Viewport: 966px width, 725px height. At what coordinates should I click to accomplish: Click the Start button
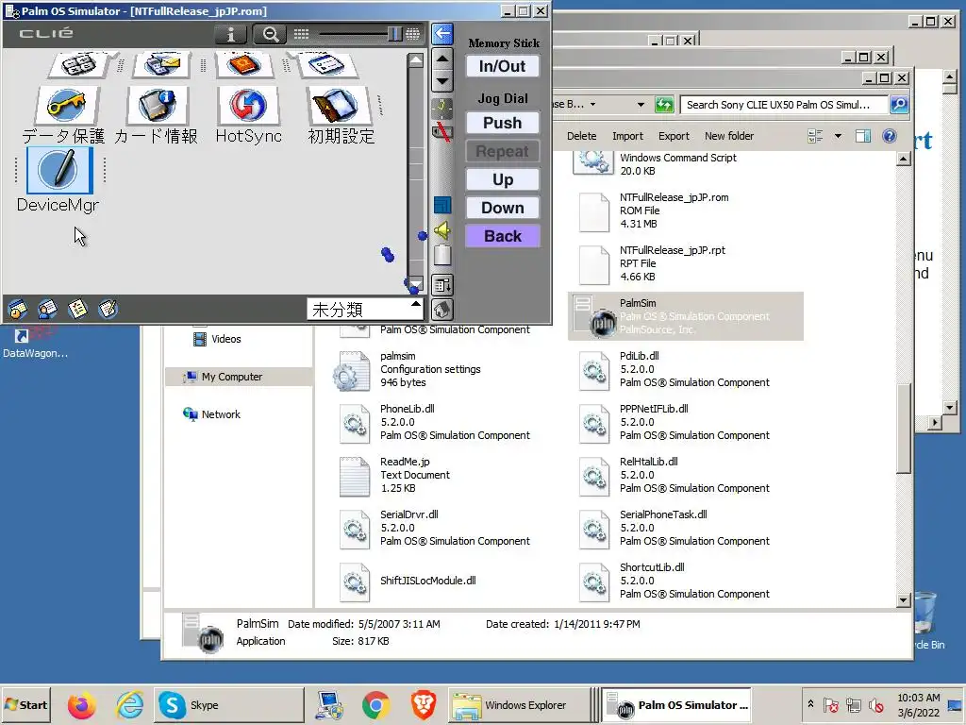[x=25, y=704]
